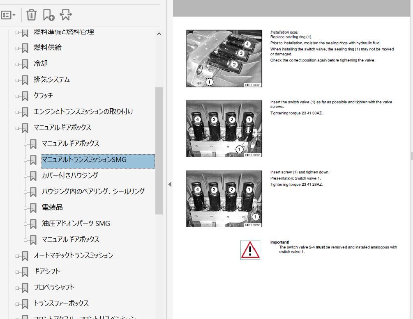Expand the オートマチックトランスミッション node

tap(17, 256)
